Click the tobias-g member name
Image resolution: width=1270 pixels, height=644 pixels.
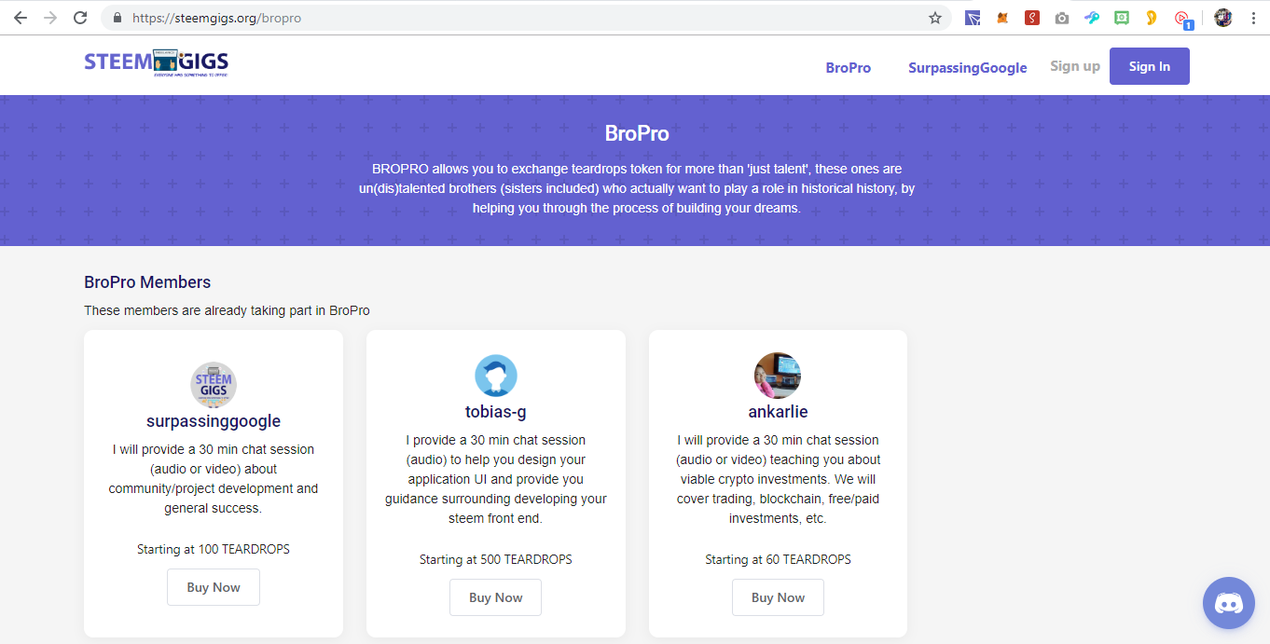click(x=496, y=412)
